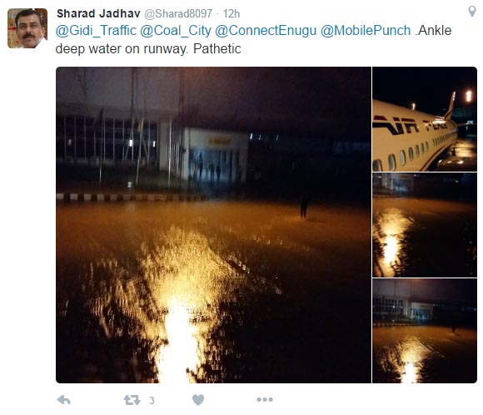Open Sharad Jadhav's profile avatar

27,28
